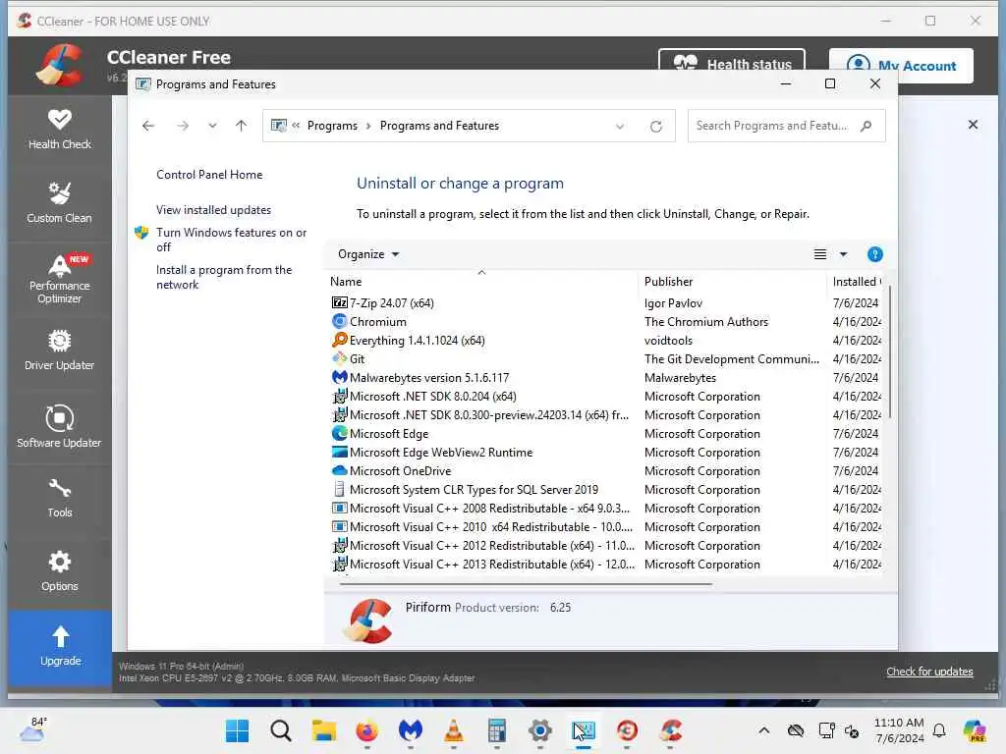
Task: Open Options in CCleaner sidebar
Action: click(60, 571)
